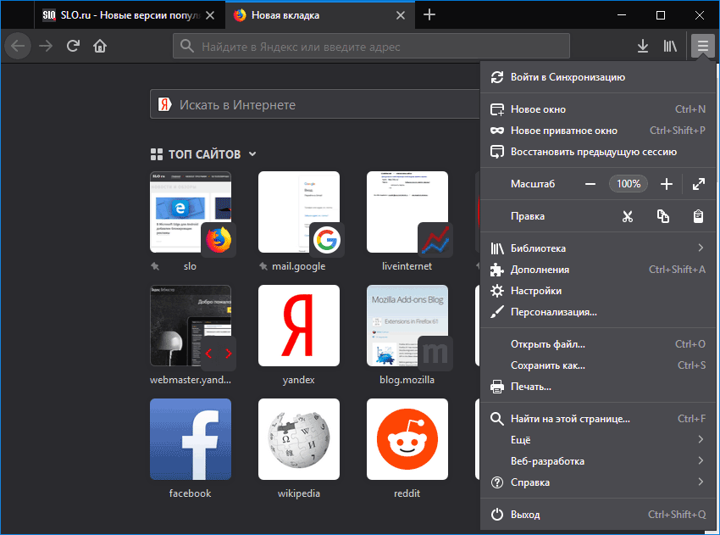Open the wikipedia site tile
The height and width of the screenshot is (535, 720).
(x=299, y=439)
